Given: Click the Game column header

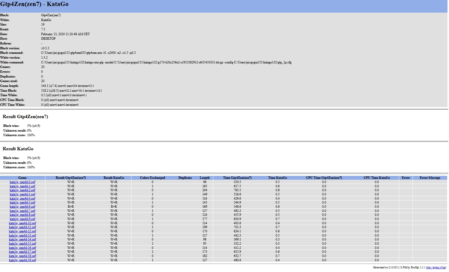Looking at the screenshot, I should (22, 178).
